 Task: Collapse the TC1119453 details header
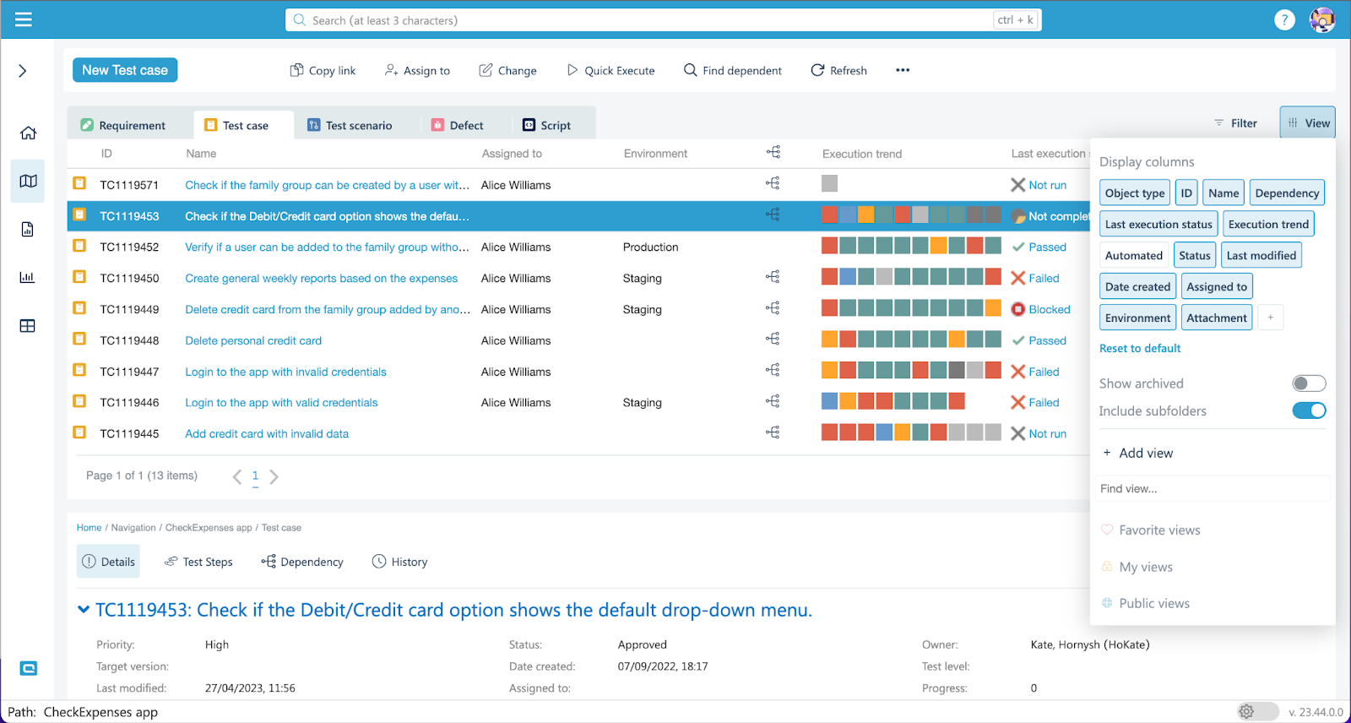click(x=84, y=610)
